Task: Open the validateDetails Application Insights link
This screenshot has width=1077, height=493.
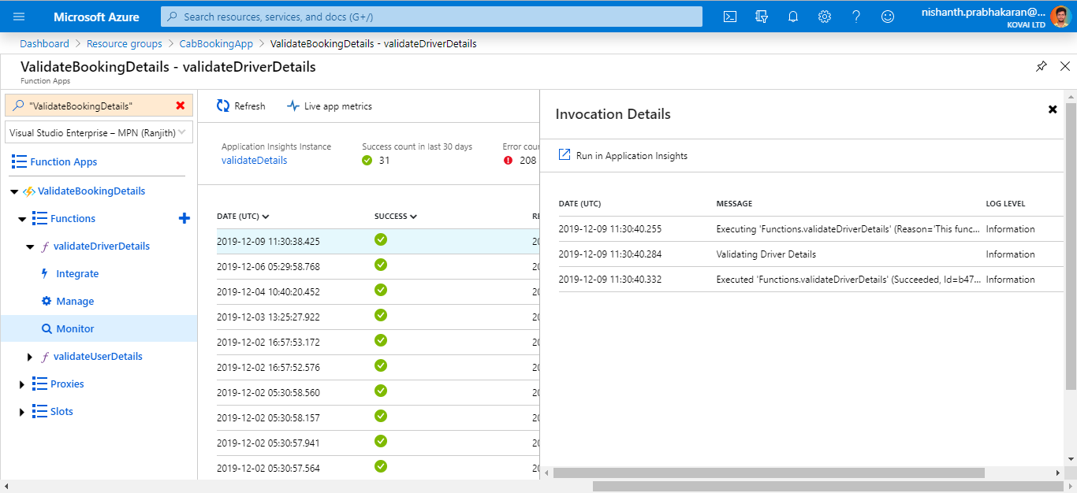Action: pyautogui.click(x=254, y=161)
